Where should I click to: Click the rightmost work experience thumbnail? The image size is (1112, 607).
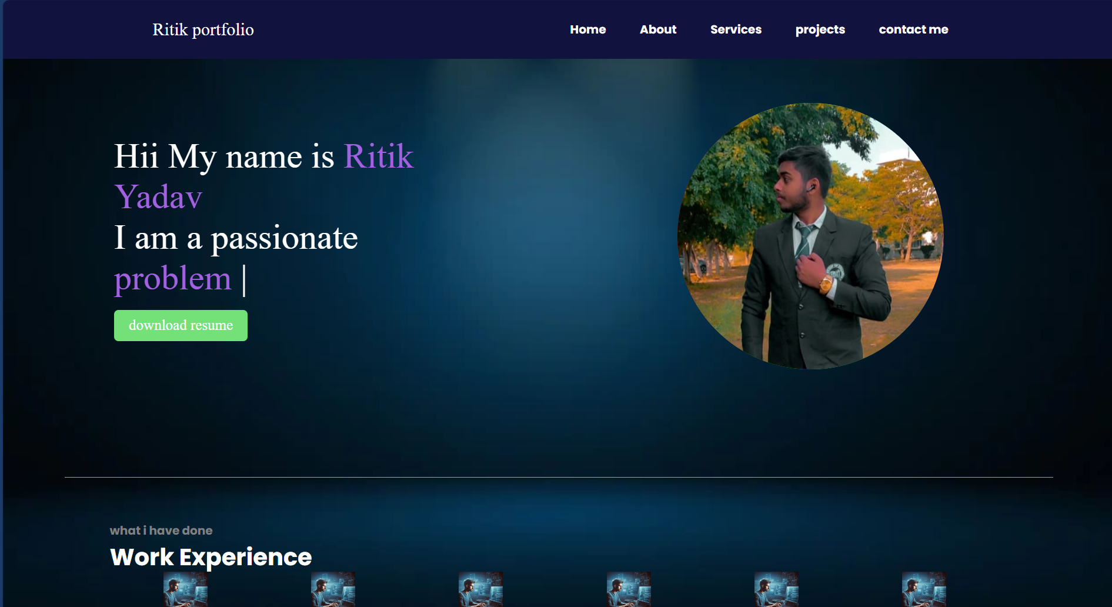[924, 590]
